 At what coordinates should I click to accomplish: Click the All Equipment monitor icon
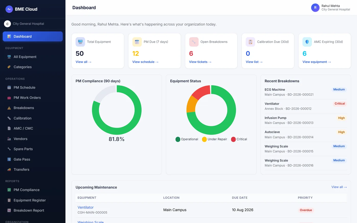click(9, 57)
